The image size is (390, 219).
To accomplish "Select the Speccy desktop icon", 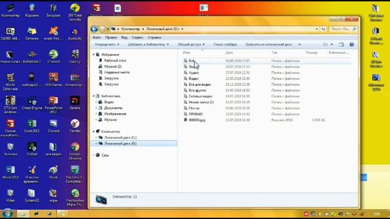I will [x=75, y=57].
